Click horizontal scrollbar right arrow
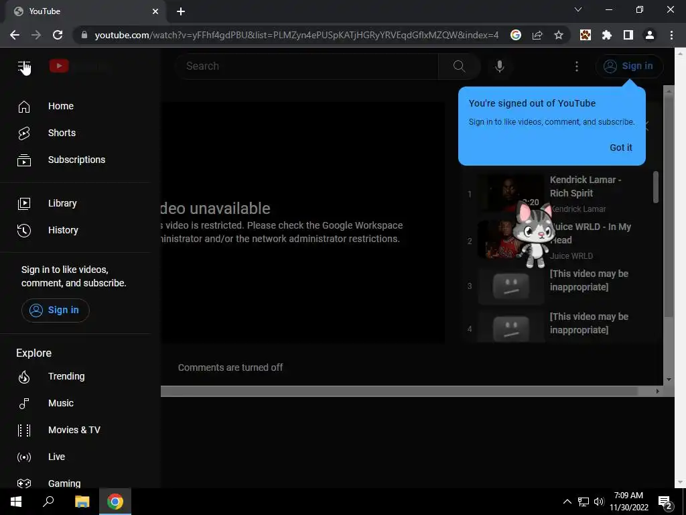686x515 pixels. point(657,391)
